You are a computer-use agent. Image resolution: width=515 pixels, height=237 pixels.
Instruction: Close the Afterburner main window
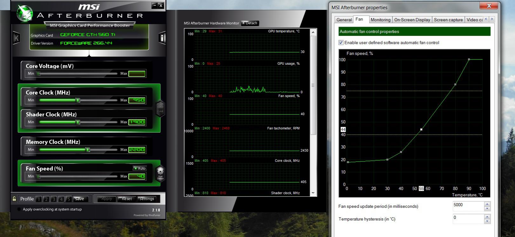click(x=161, y=5)
